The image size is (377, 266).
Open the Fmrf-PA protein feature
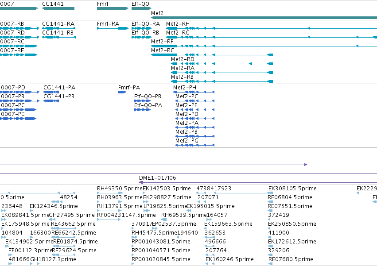[x=122, y=92]
